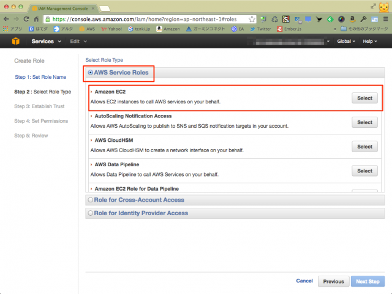Open the Ember.js bookmark
Image resolution: width=392 pixels, height=294 pixels.
click(289, 29)
